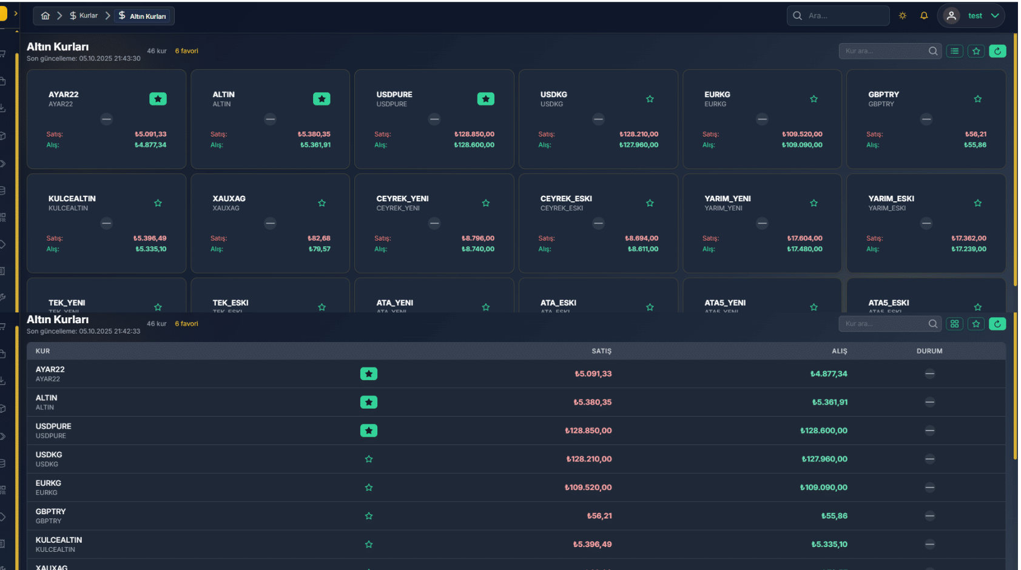
Task: Click the favorites filter star above the table
Action: [976, 324]
